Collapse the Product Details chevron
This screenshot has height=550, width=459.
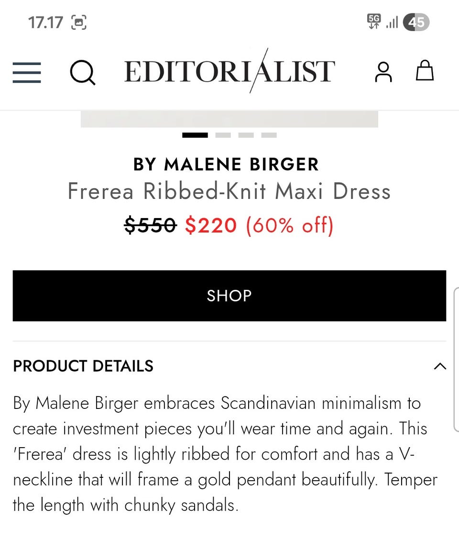440,366
